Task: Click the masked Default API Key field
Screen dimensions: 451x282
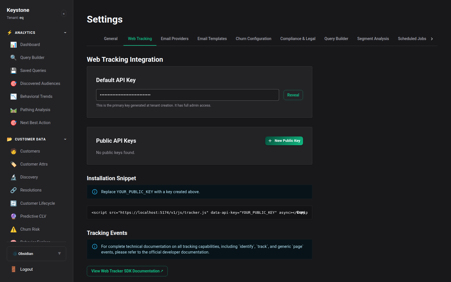Action: pos(187,95)
